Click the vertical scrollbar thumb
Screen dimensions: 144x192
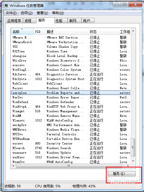tap(133, 147)
